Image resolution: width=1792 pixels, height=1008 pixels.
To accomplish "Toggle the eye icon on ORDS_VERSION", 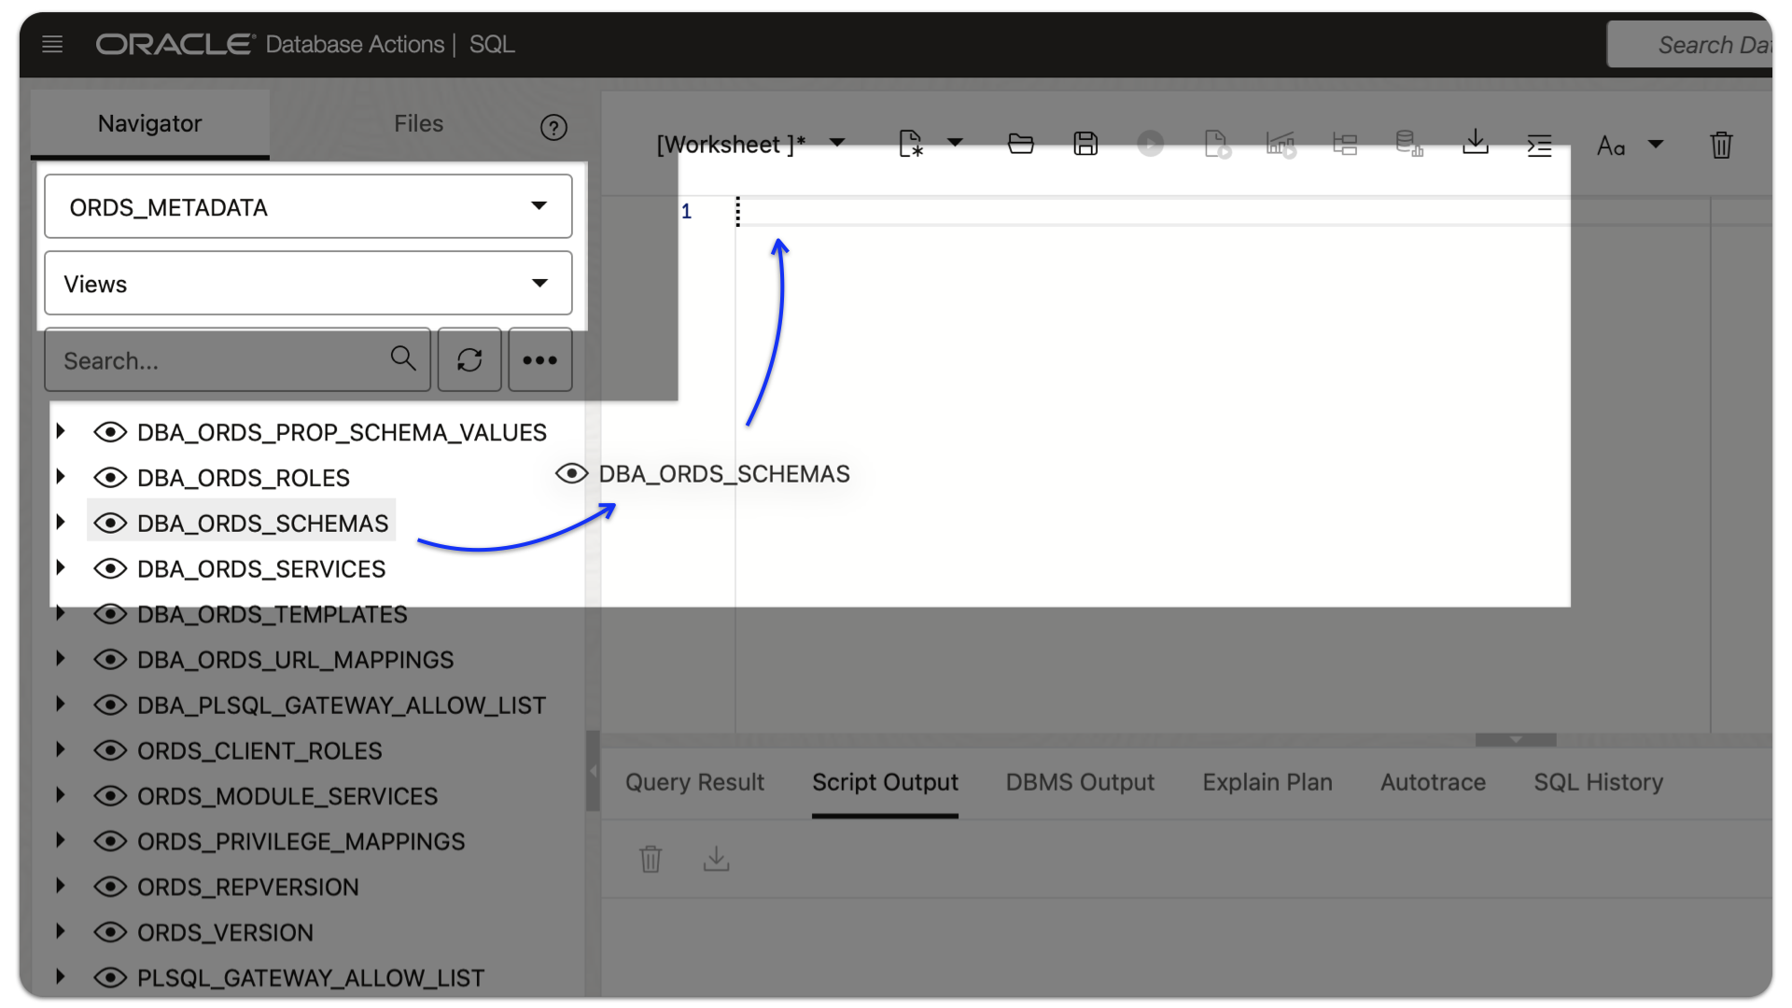I will coord(110,931).
